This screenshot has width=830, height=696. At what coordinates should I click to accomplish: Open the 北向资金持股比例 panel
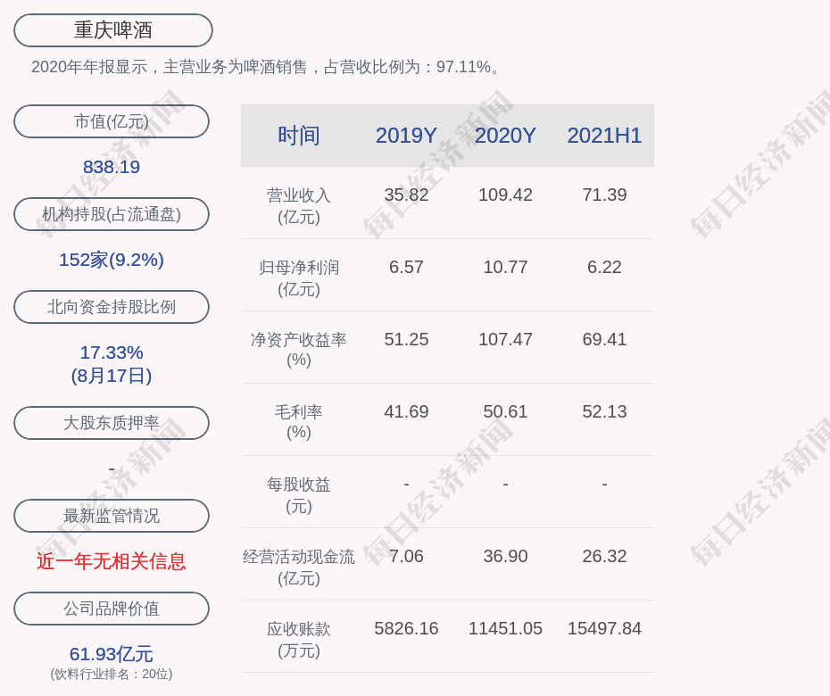coord(111,307)
